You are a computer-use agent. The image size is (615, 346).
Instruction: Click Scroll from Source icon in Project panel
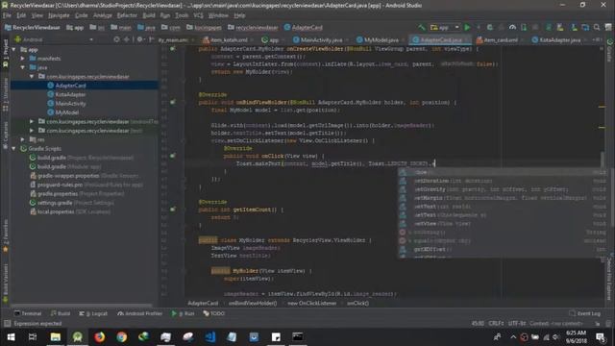116,39
